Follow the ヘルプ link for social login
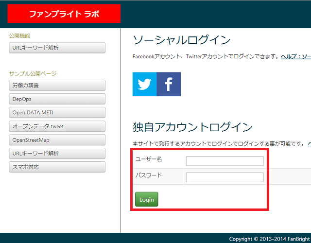 point(296,57)
